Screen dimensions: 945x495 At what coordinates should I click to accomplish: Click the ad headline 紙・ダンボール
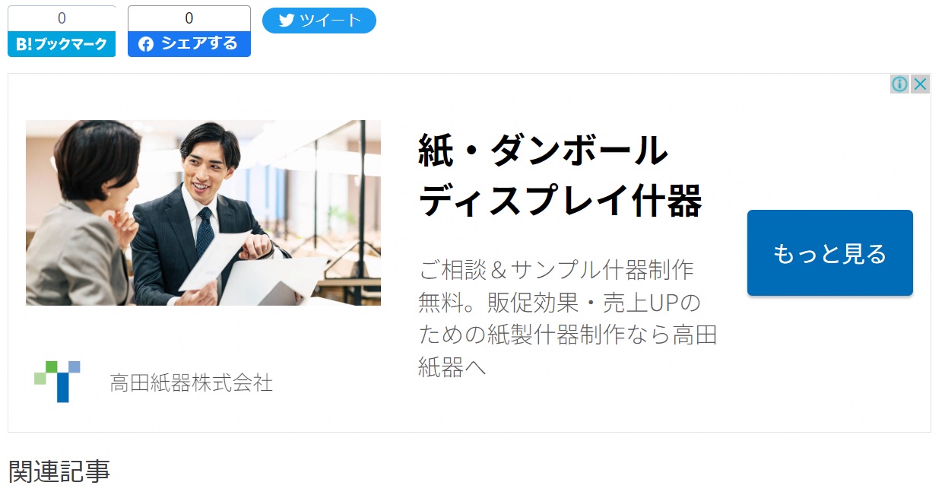(543, 151)
